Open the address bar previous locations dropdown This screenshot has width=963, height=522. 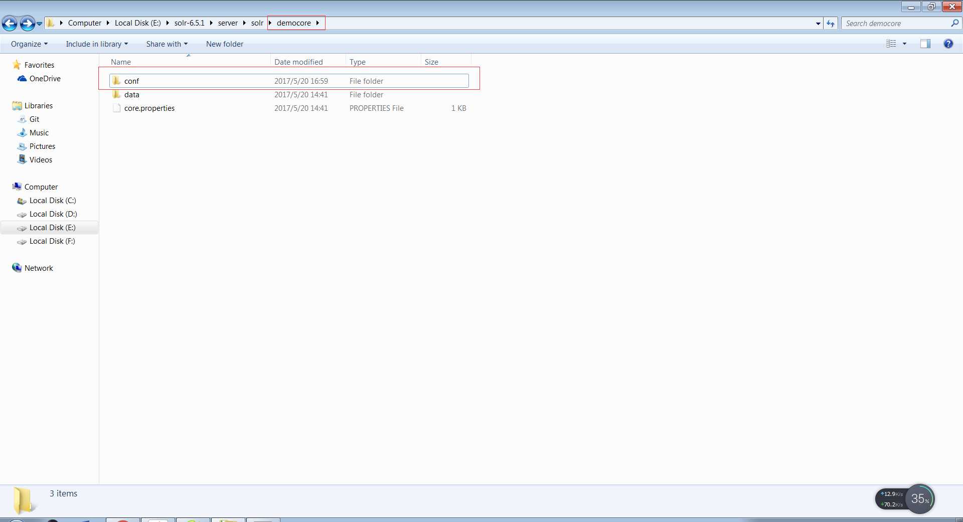(x=818, y=24)
